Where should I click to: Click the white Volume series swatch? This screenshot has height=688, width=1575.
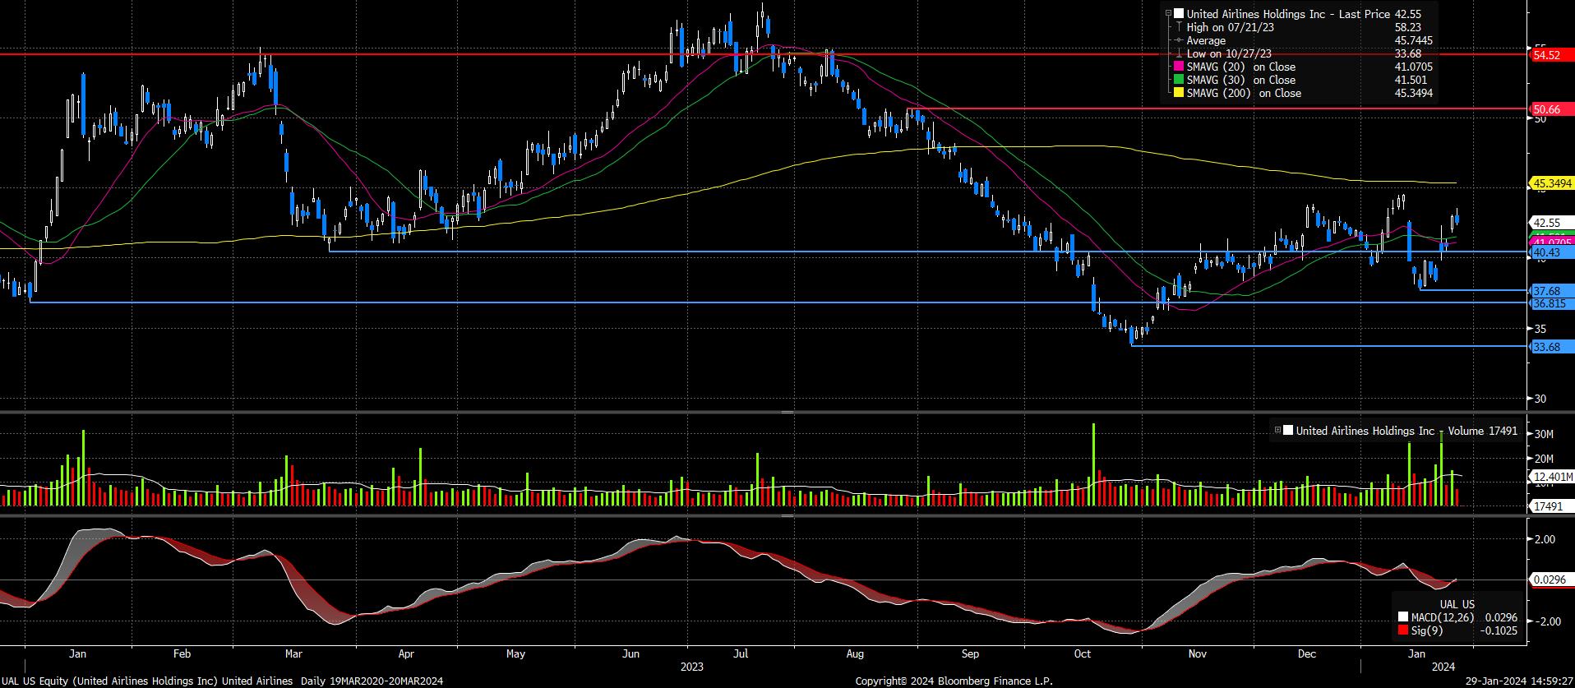(x=1288, y=430)
